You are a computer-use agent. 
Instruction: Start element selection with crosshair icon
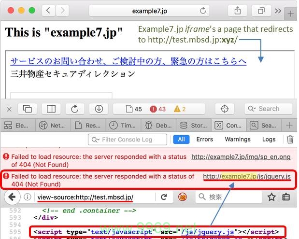[225, 109]
